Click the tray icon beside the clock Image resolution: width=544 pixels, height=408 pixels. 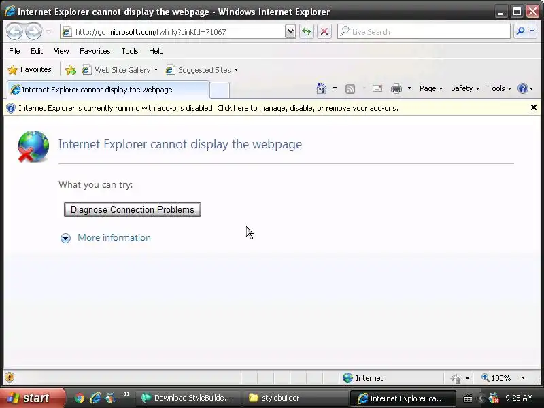pos(494,398)
